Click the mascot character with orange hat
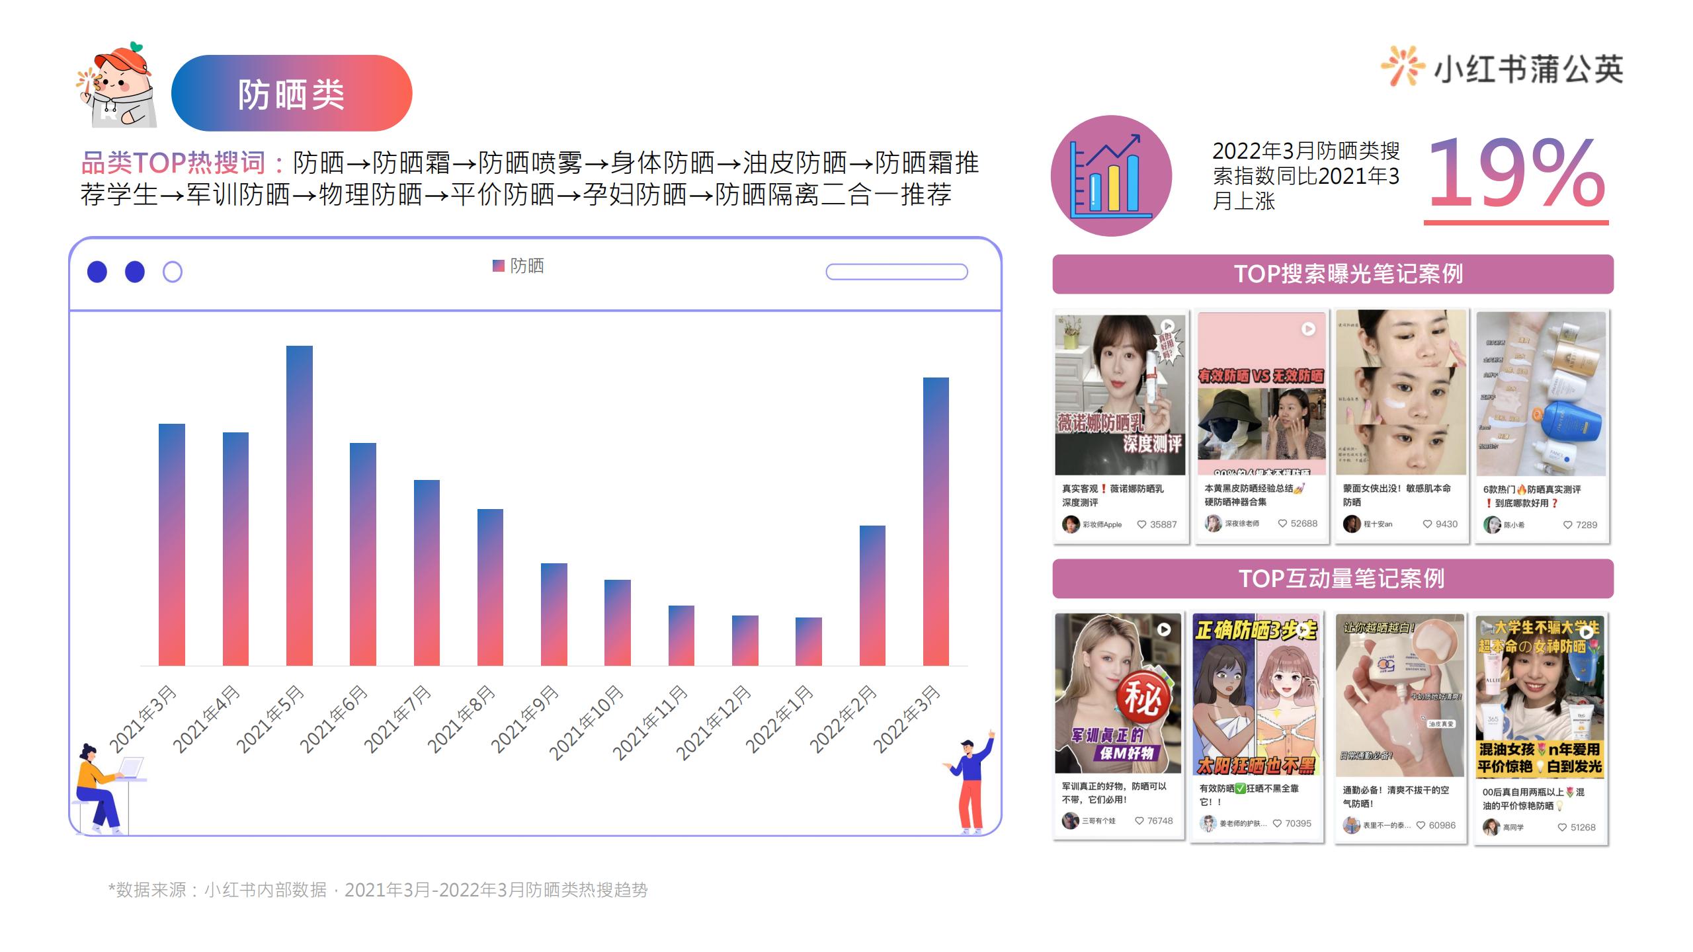 point(117,87)
